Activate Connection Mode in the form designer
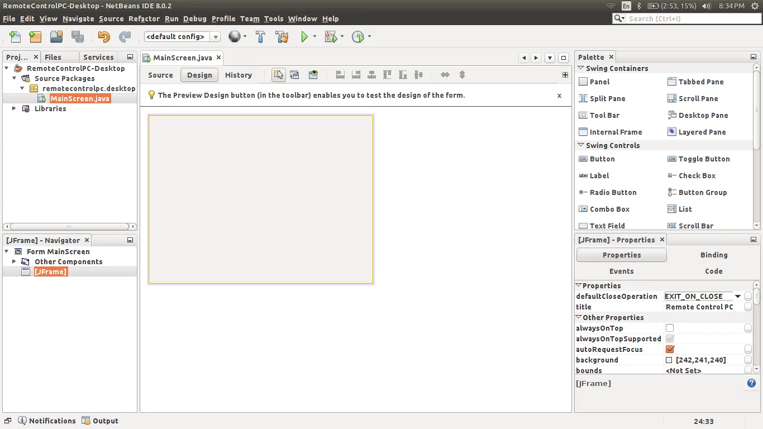This screenshot has height=429, width=763. coord(295,75)
